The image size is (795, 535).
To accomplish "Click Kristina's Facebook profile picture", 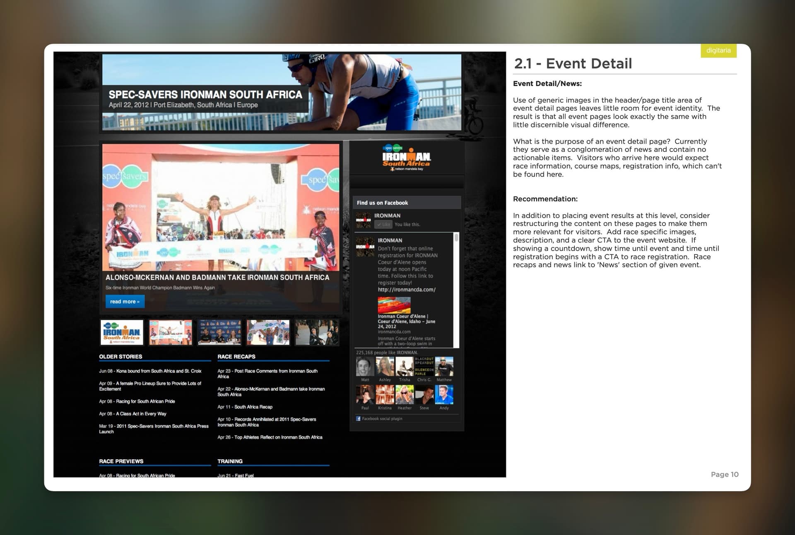I will 385,394.
